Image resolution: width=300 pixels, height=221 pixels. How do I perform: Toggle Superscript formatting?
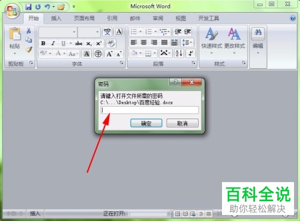coord(99,43)
